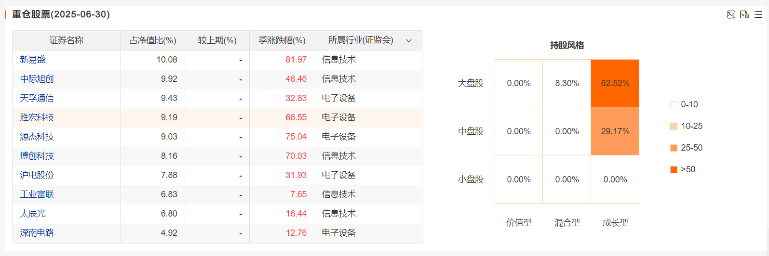Download the holdings chart as image
The image size is (769, 256).
click(x=731, y=14)
